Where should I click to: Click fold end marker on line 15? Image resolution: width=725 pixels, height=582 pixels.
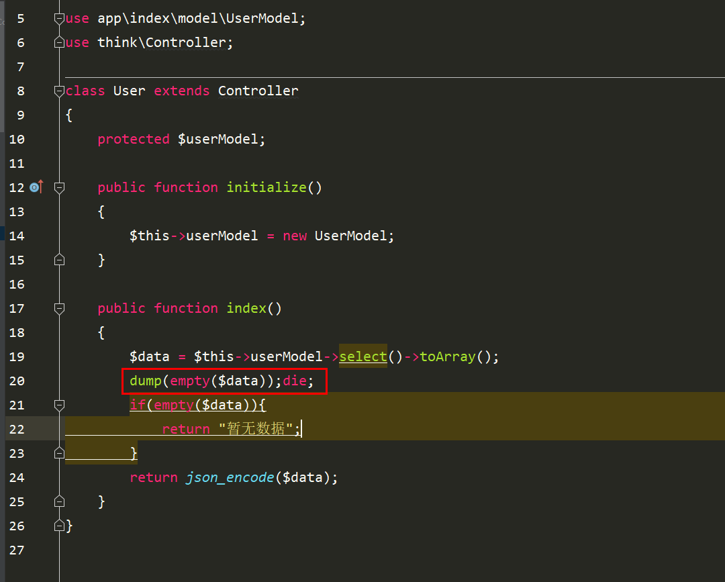(x=59, y=260)
